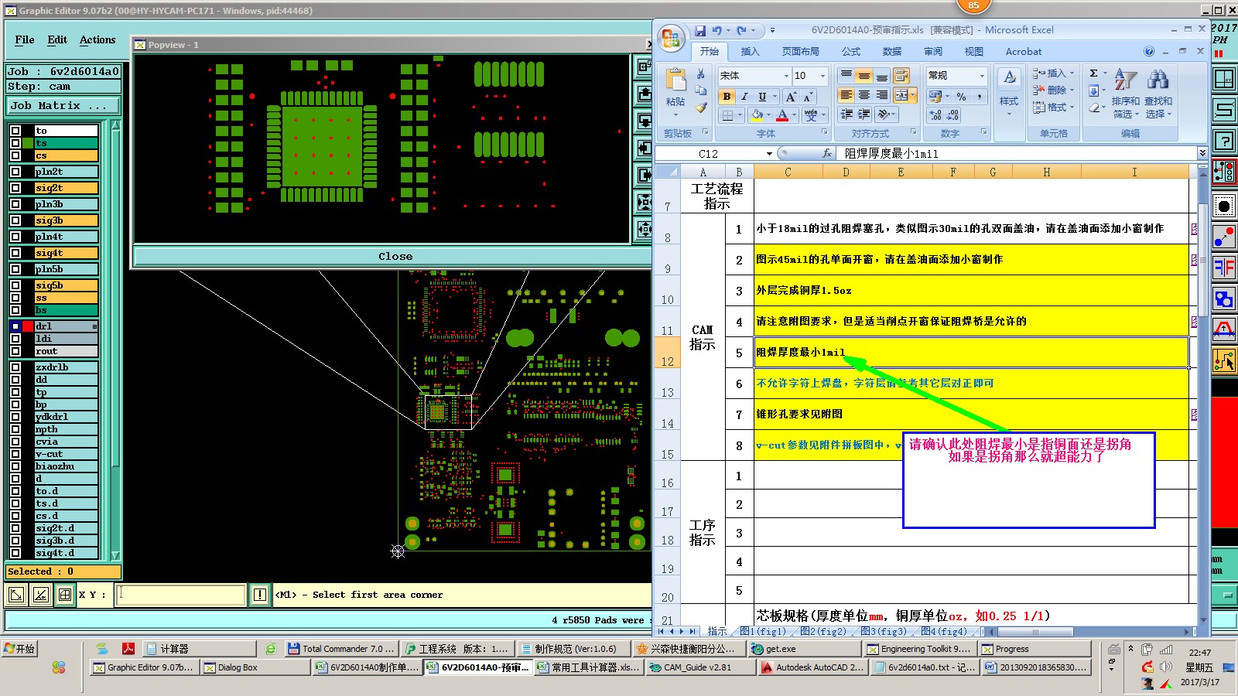Click the red color box next to drl layer
The image size is (1238, 696).
28,326
